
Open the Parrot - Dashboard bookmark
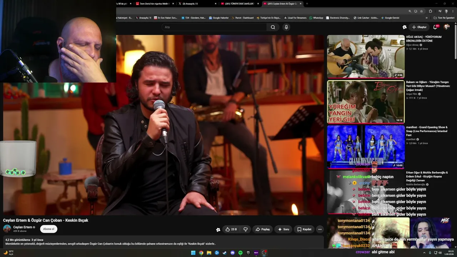point(242,18)
